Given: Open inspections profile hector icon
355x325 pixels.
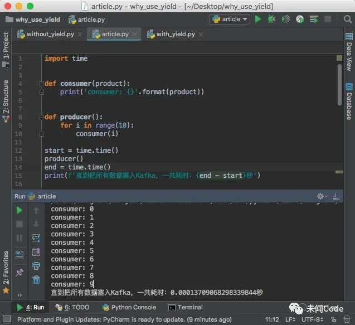Looking at the screenshot, I should coord(347,319).
